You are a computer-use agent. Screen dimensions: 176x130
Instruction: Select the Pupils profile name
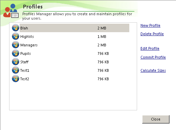pyautogui.click(x=25, y=53)
